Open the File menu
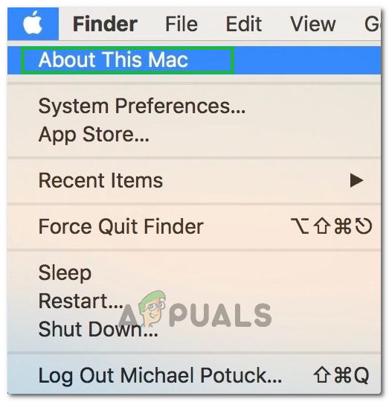Screen dimensions: 389x402 181,24
